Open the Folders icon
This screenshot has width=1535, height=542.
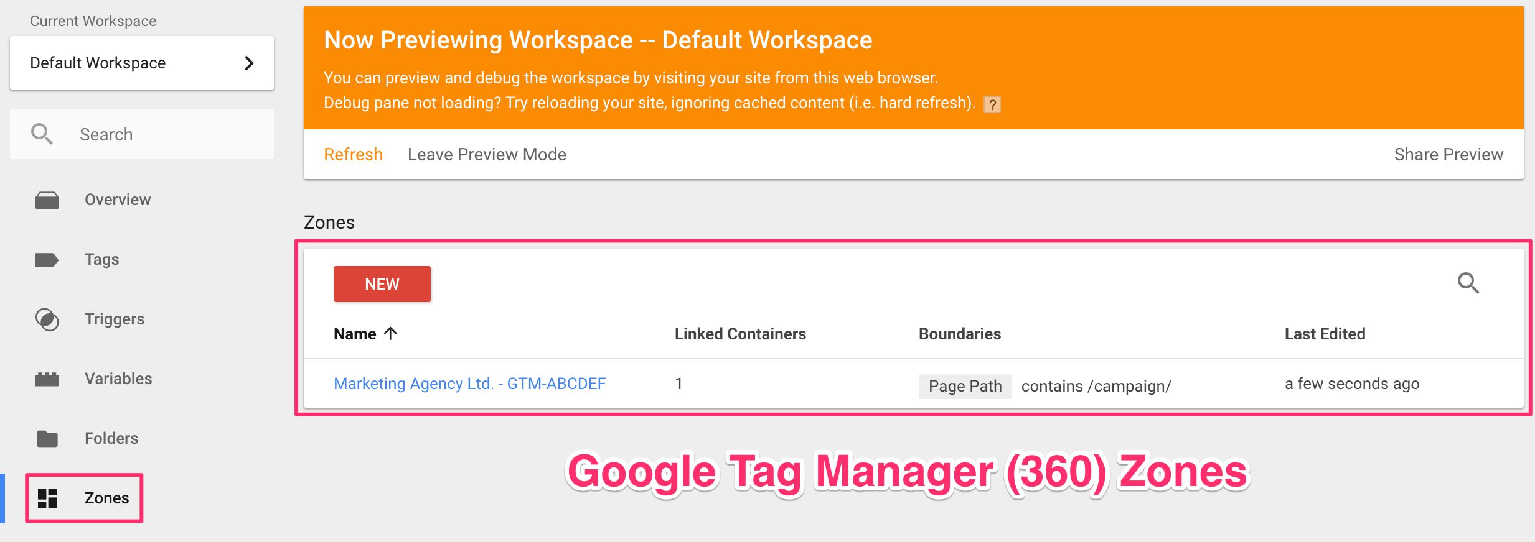47,439
